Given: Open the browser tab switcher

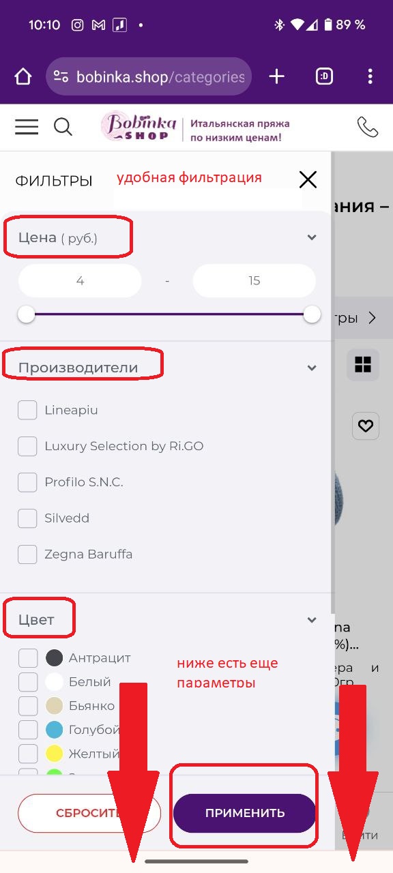Looking at the screenshot, I should pos(325,77).
